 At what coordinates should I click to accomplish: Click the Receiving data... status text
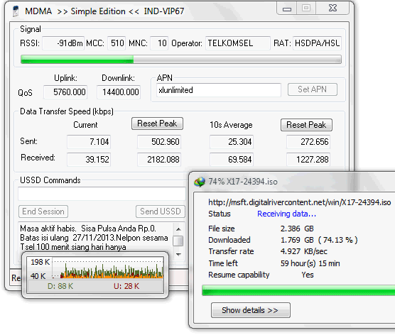(x=286, y=214)
